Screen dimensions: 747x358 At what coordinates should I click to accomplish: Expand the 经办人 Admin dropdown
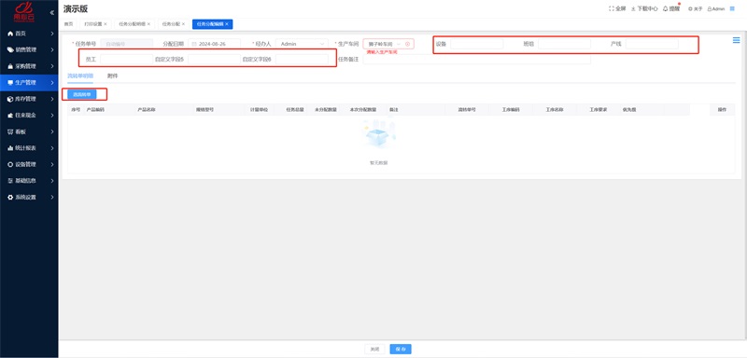click(x=302, y=44)
